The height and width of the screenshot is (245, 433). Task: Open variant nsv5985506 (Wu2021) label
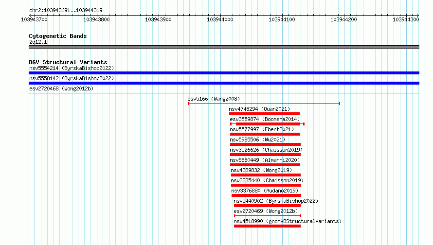click(x=257, y=140)
